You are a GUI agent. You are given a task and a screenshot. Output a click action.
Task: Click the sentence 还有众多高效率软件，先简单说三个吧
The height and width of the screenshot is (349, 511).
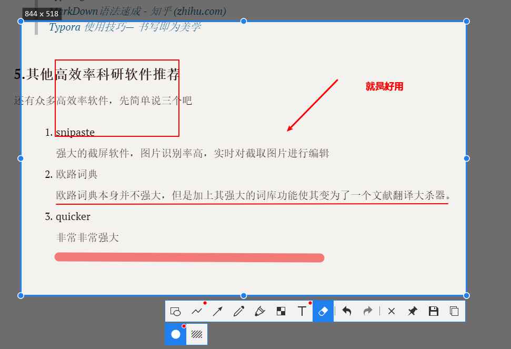tap(103, 101)
